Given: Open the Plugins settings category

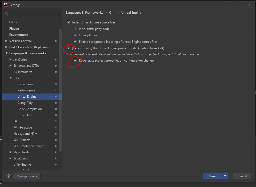Looking at the screenshot, I should 14,29.
